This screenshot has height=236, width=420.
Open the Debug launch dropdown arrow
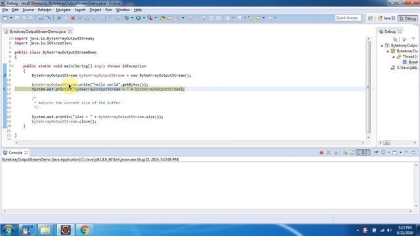pyautogui.click(x=132, y=18)
